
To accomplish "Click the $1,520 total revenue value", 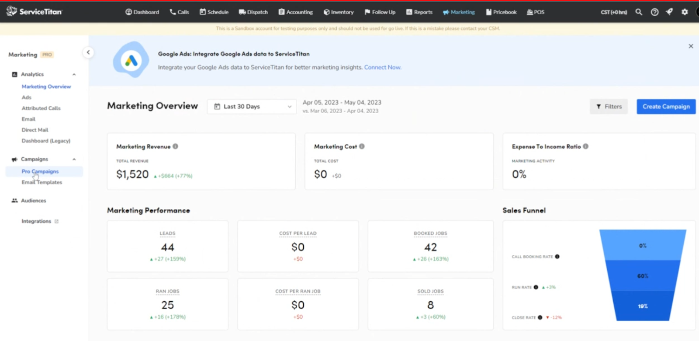I will pos(132,174).
